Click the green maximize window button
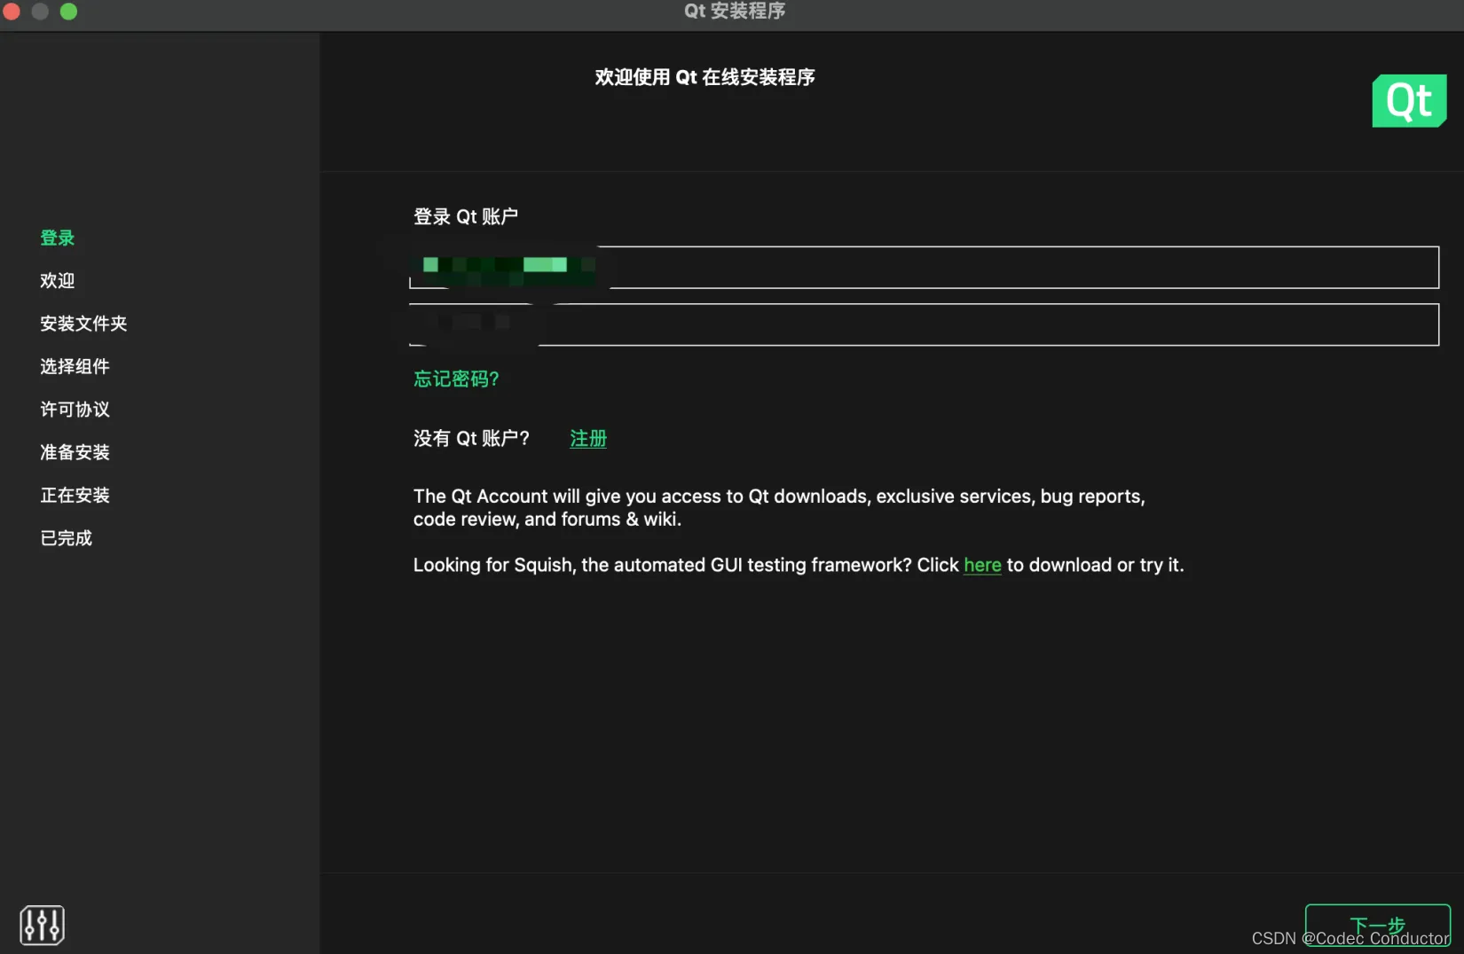 (68, 12)
